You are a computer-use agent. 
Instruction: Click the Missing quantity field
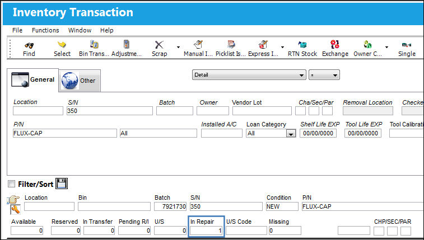[285, 230]
